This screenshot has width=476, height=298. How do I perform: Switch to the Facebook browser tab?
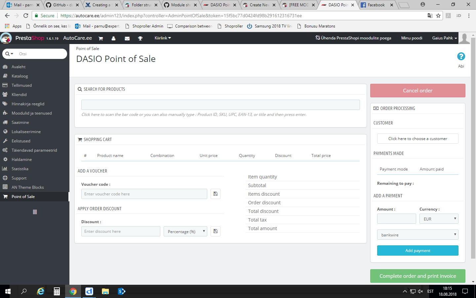pyautogui.click(x=376, y=5)
